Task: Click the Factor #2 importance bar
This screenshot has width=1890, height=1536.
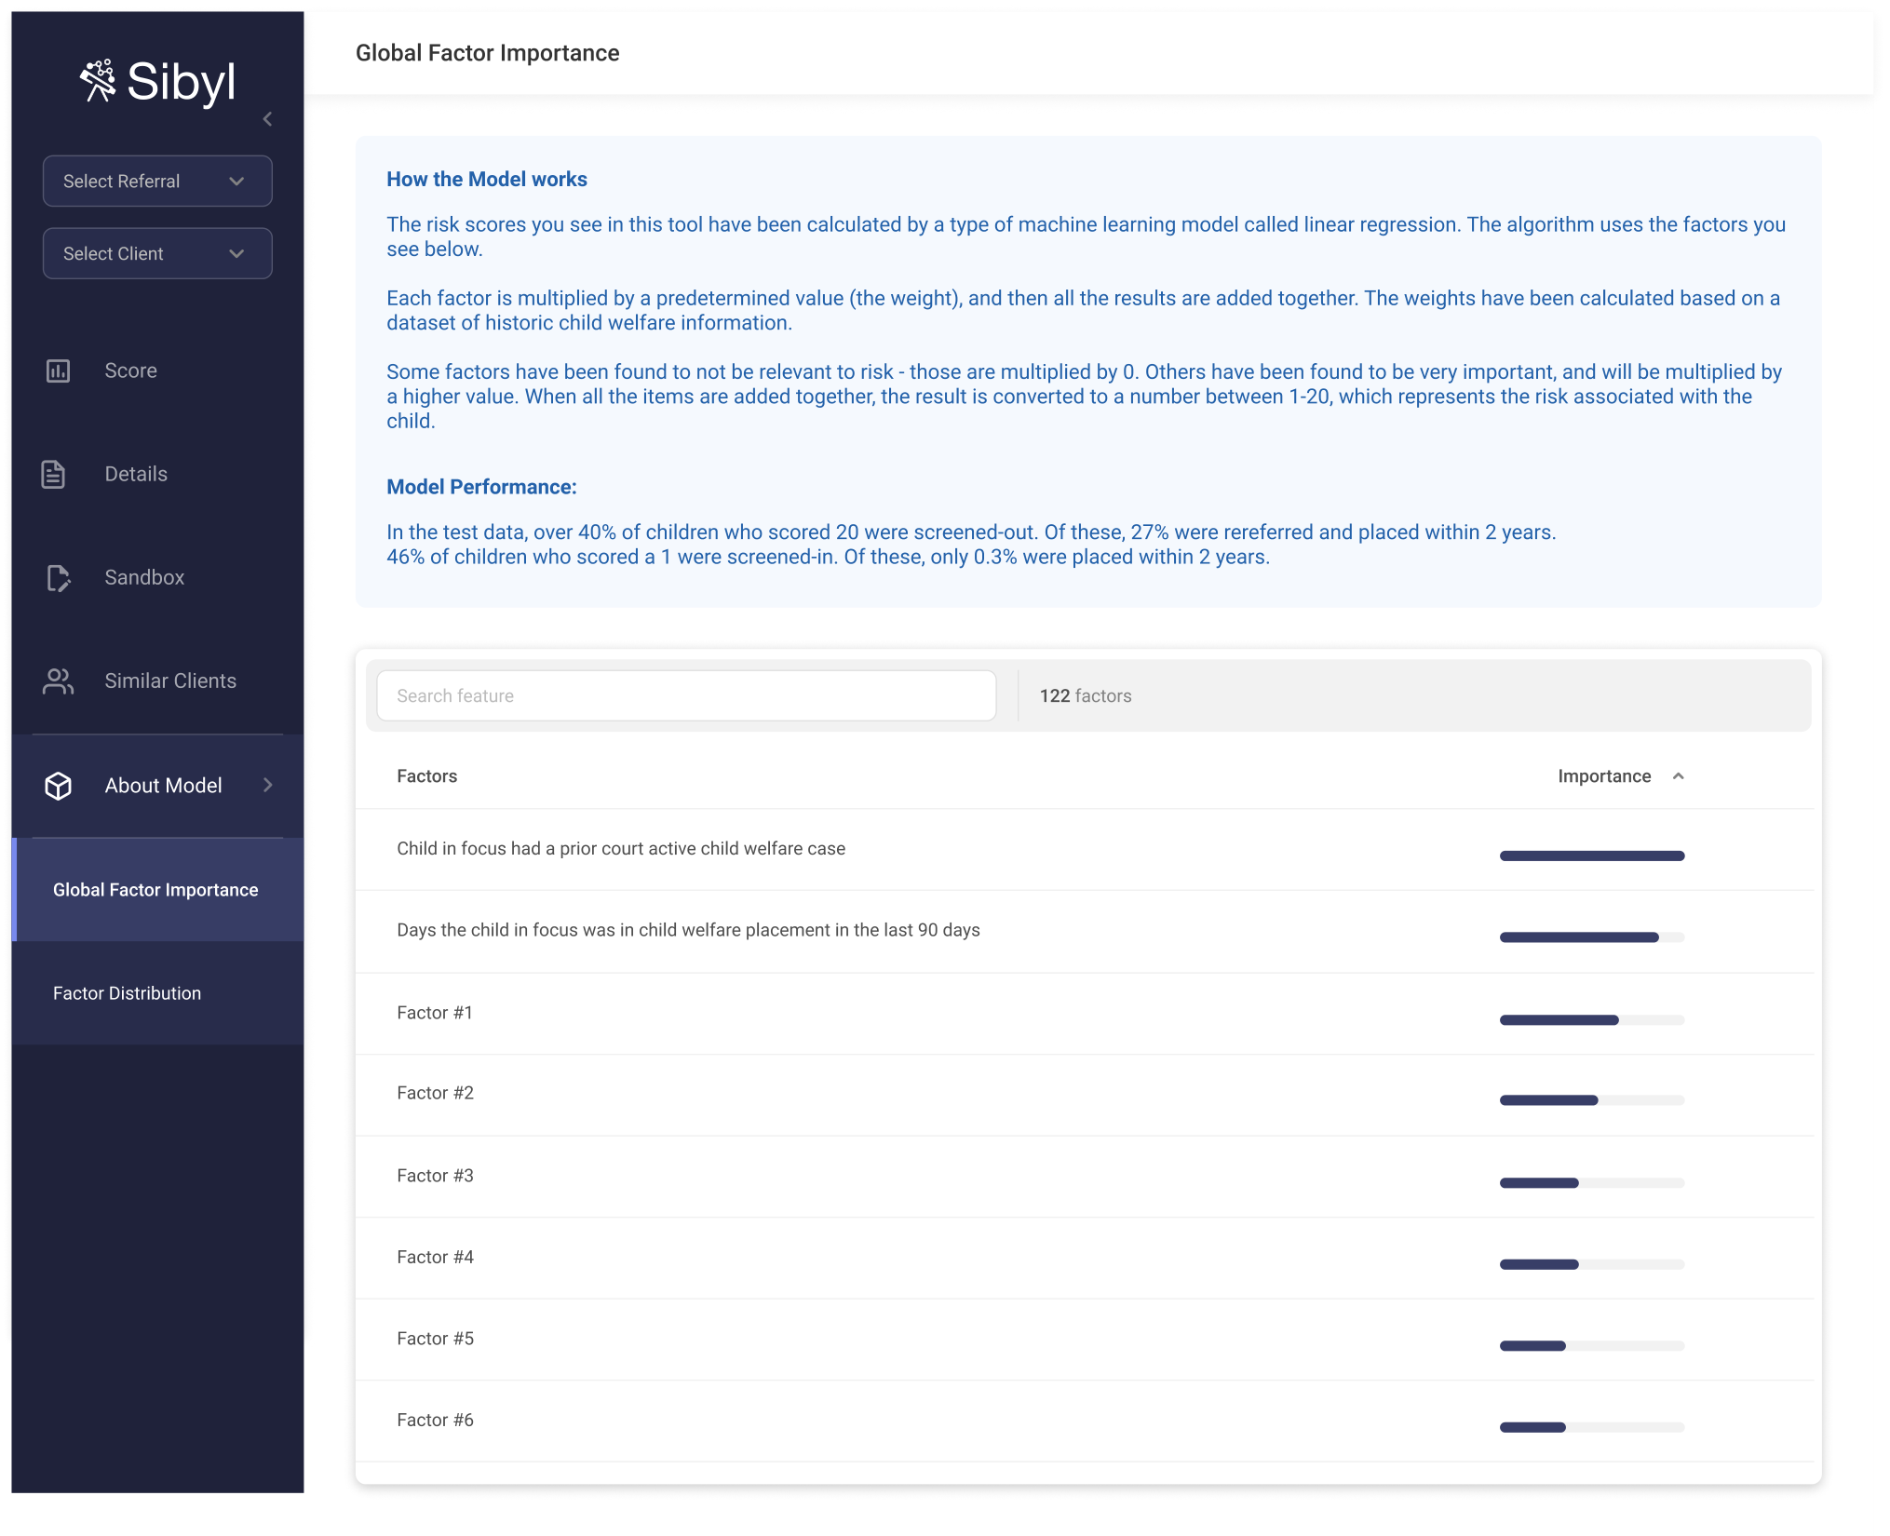Action: pyautogui.click(x=1592, y=1100)
